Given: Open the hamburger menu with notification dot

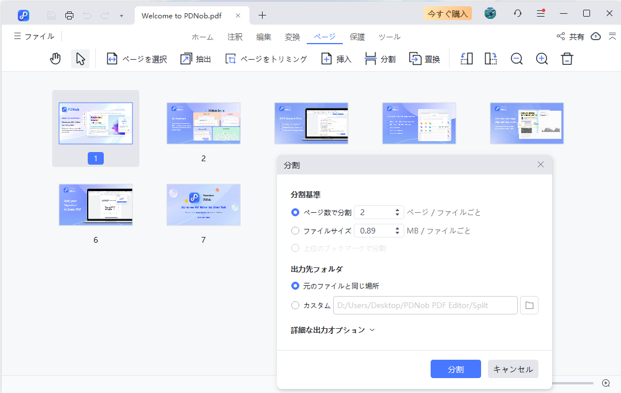Looking at the screenshot, I should [541, 13].
